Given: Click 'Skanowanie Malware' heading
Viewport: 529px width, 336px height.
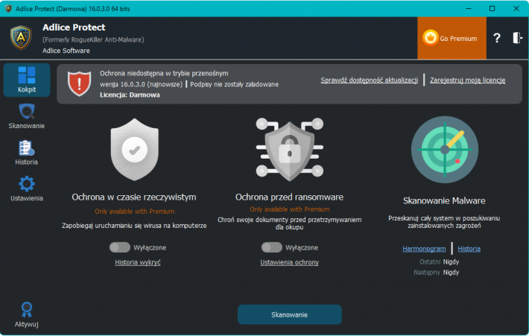Looking at the screenshot, I should point(444,200).
